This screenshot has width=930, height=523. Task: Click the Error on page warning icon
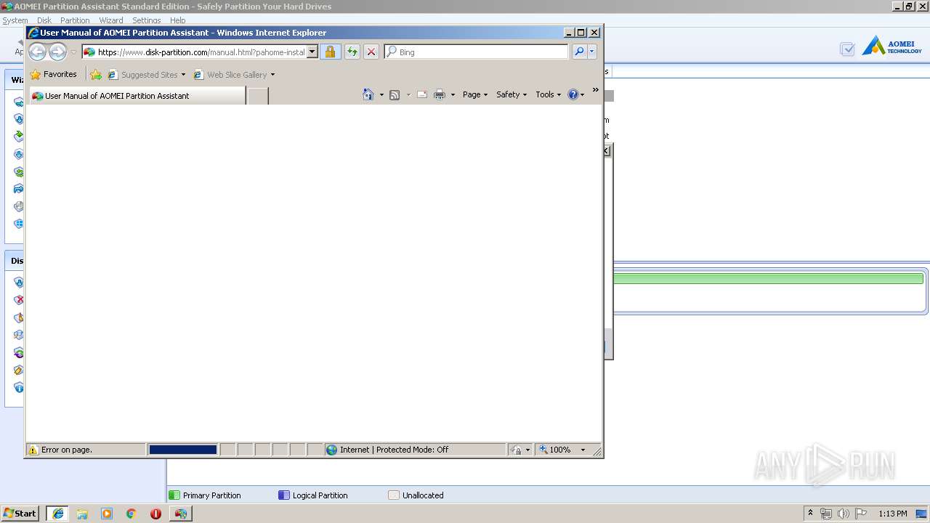click(x=33, y=450)
